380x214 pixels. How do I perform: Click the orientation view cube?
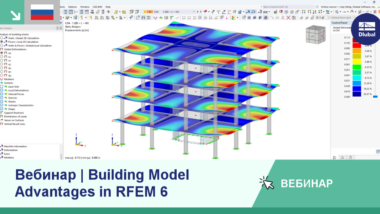pyautogui.click(x=315, y=35)
